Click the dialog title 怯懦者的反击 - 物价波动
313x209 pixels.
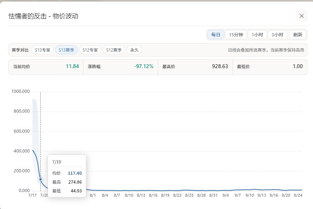(43, 16)
